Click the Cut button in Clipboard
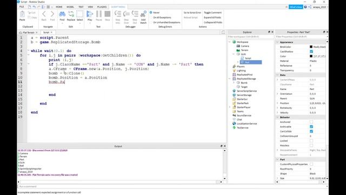This screenshot has width=346, height=195. (32, 13)
